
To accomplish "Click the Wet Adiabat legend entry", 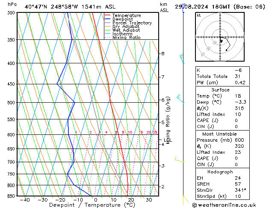I will (x=126, y=30).
